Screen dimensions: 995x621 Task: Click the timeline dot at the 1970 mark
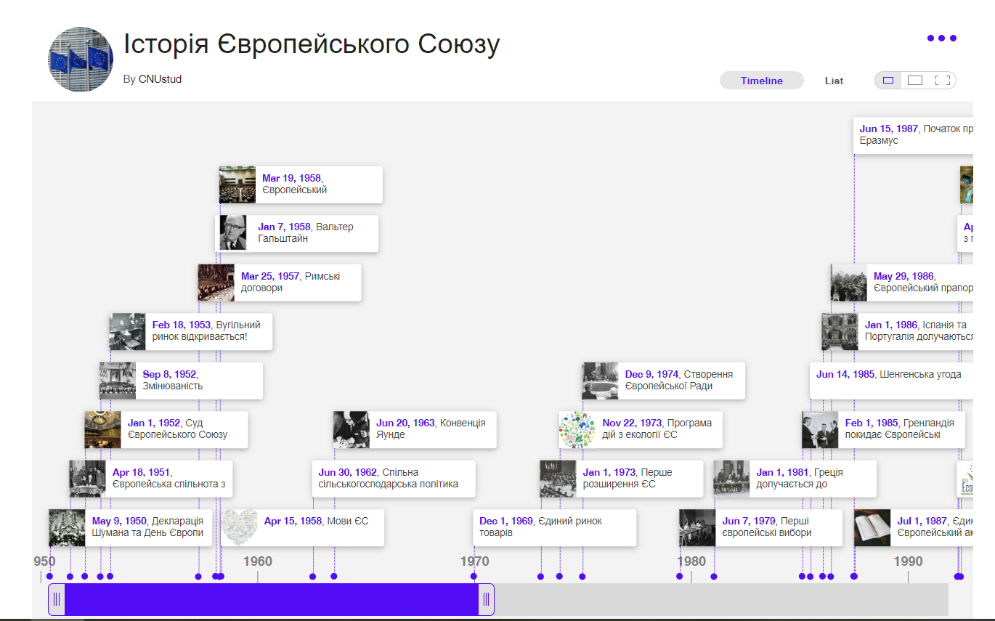pos(474,577)
